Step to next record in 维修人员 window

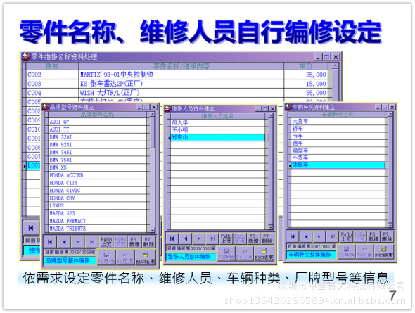coord(199,238)
